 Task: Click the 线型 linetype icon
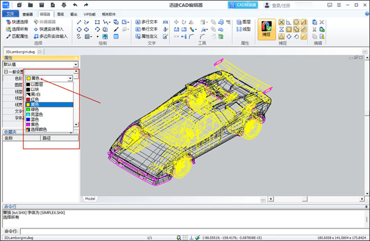point(239,29)
